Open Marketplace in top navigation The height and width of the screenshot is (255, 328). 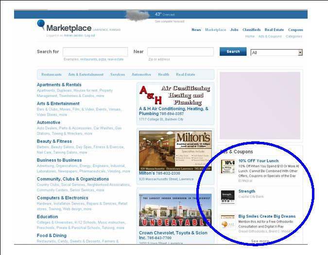click(215, 30)
